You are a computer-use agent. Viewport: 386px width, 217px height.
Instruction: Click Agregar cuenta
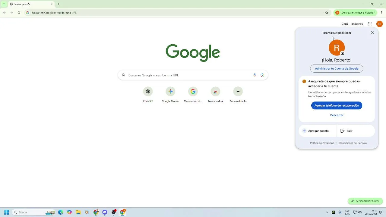pos(318,131)
